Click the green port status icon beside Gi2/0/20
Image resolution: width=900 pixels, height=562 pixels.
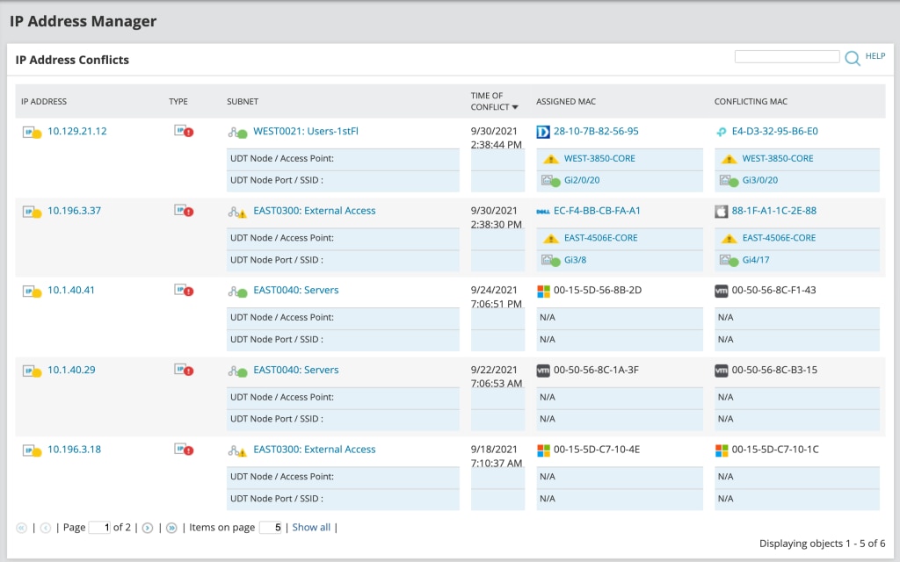[x=549, y=181]
